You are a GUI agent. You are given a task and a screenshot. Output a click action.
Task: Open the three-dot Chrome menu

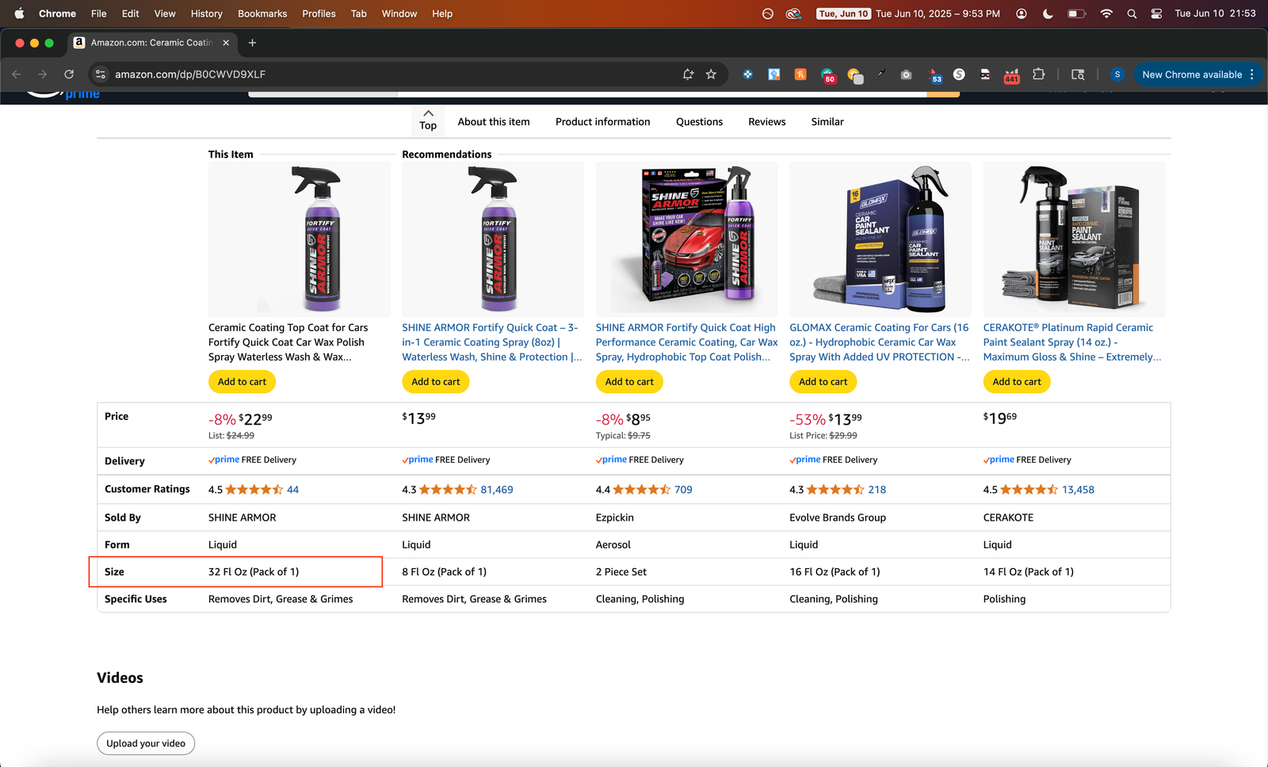point(1252,74)
